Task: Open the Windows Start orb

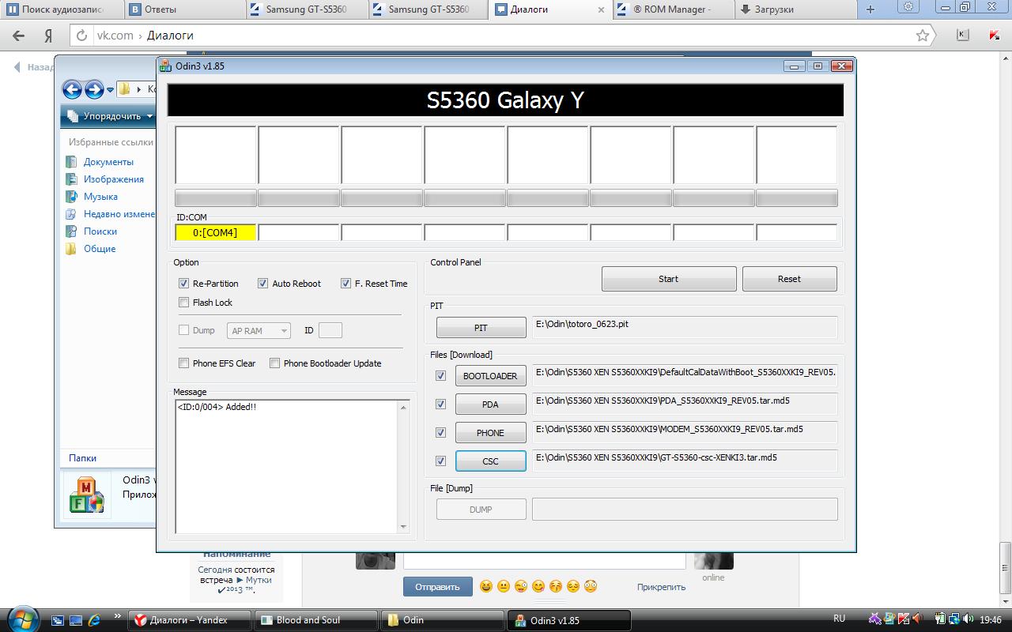Action: [21, 619]
